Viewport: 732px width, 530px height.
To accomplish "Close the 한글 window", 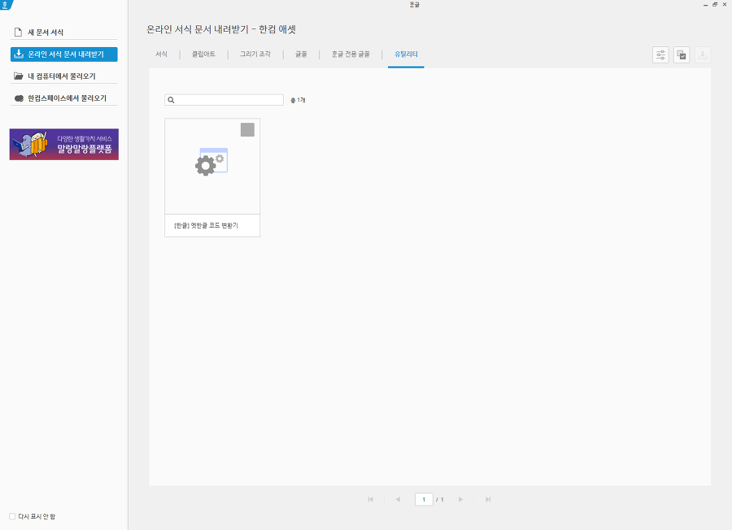I will pos(725,5).
